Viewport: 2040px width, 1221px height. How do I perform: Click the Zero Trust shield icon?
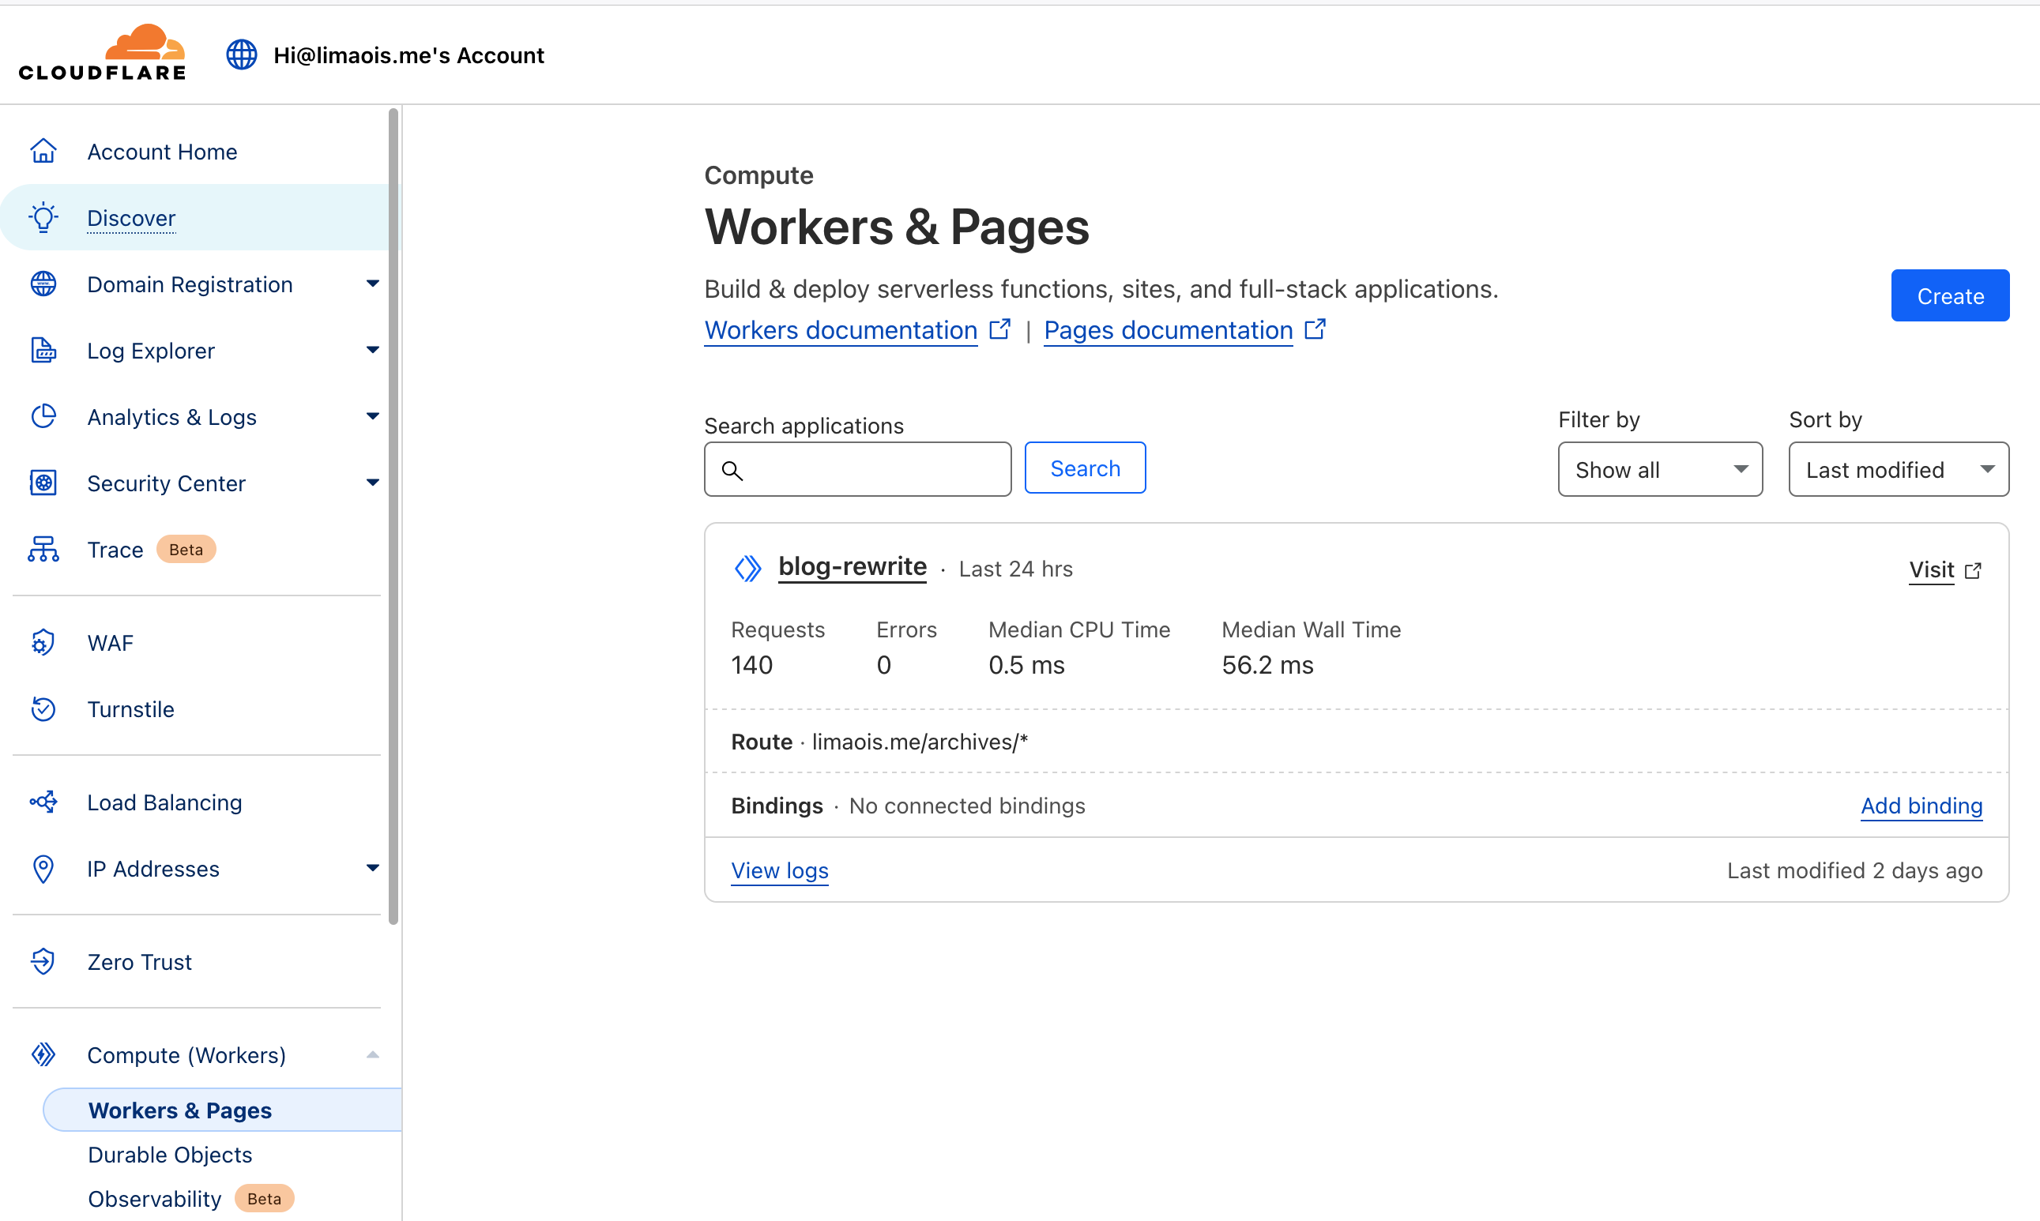tap(43, 961)
